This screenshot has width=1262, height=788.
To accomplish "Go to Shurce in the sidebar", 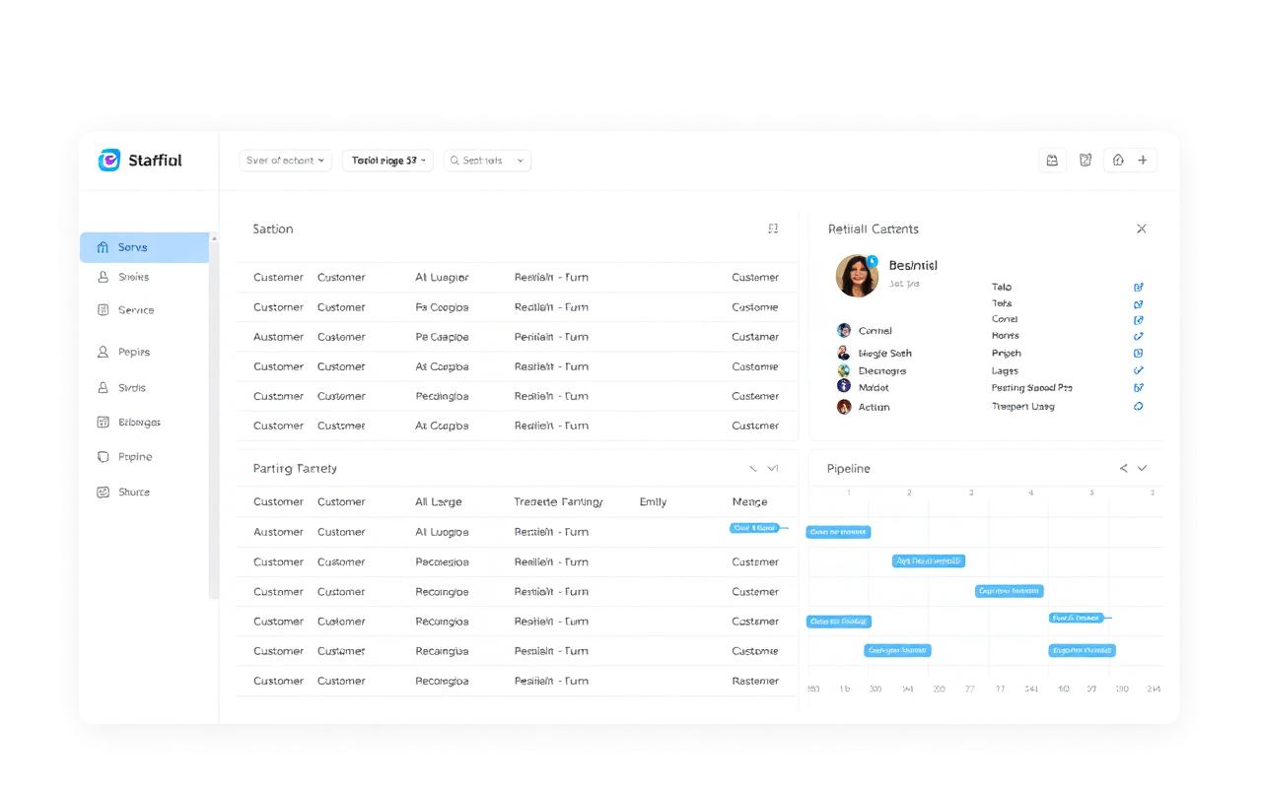I will (133, 492).
